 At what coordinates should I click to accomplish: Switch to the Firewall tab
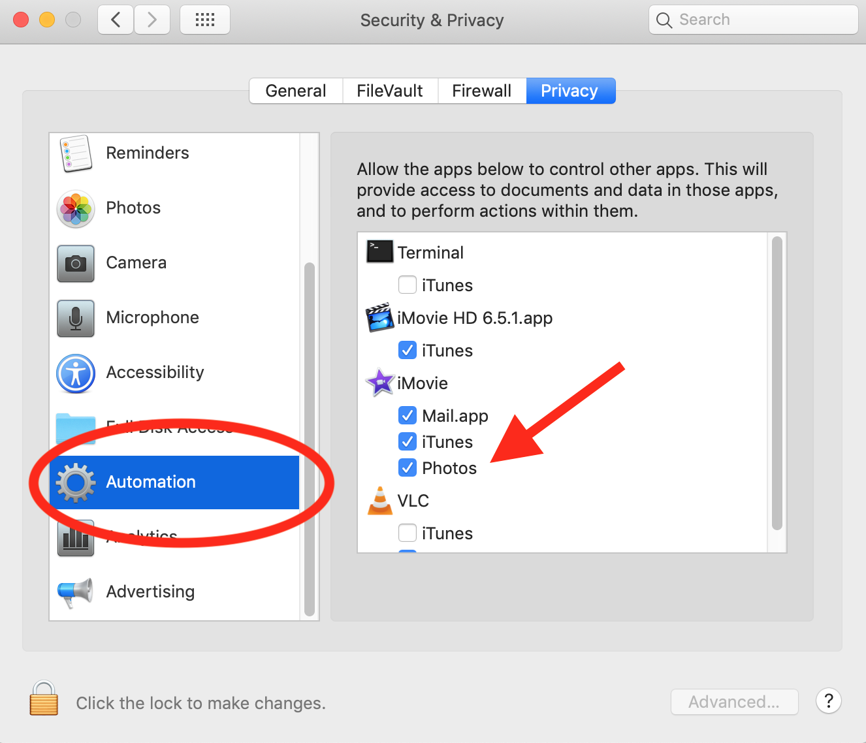coord(482,91)
